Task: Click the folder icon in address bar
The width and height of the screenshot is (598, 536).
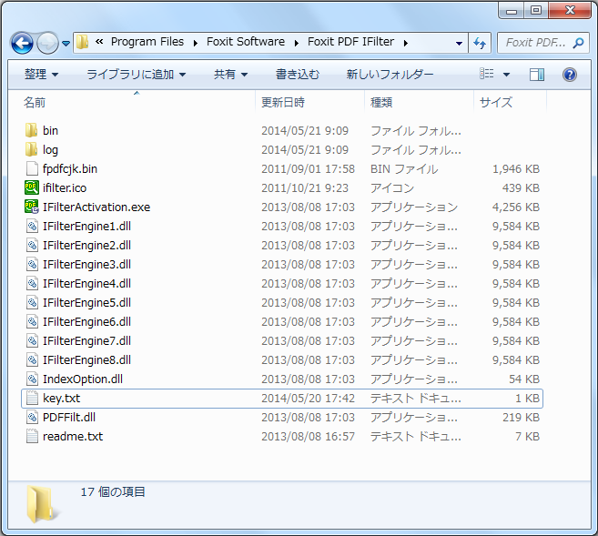Action: click(82, 42)
